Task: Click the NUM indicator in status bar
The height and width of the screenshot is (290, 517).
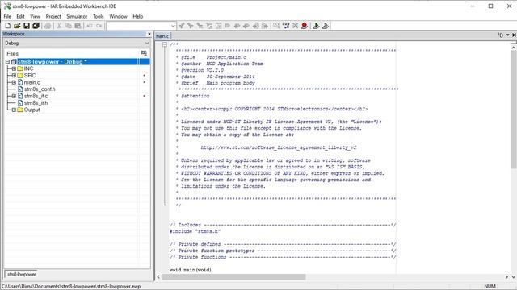Action: [490, 286]
